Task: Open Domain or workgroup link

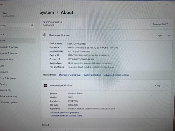Action: click(x=70, y=75)
